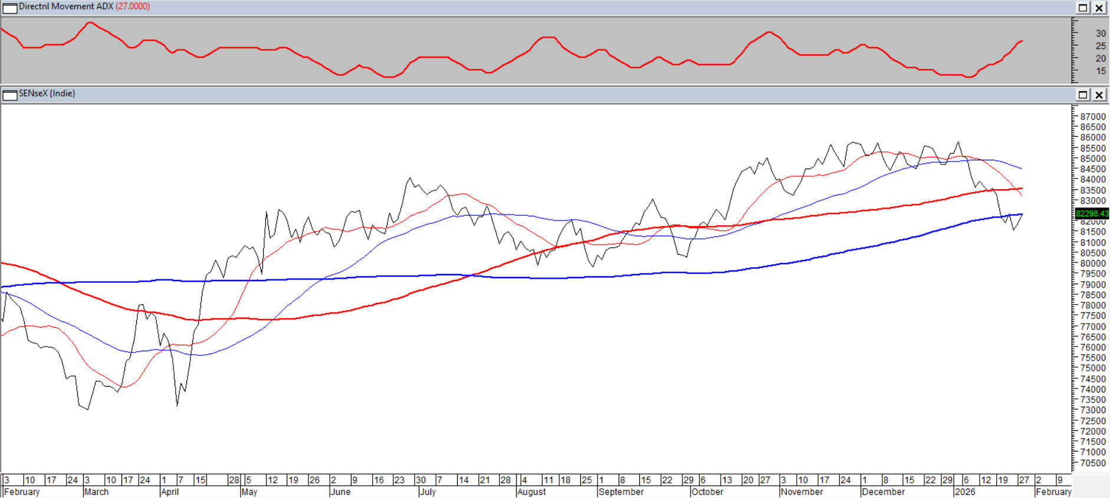Viewport: 1110px width, 498px height.
Task: Maximize the Directional Movement ADX panel
Action: (x=1083, y=8)
